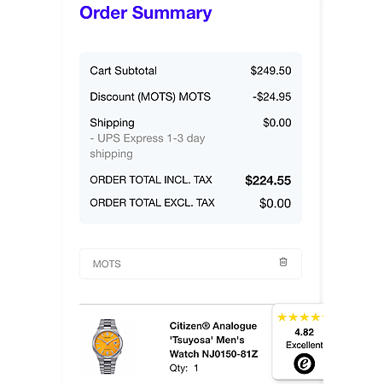Click the $224.55 order total

coord(268,181)
